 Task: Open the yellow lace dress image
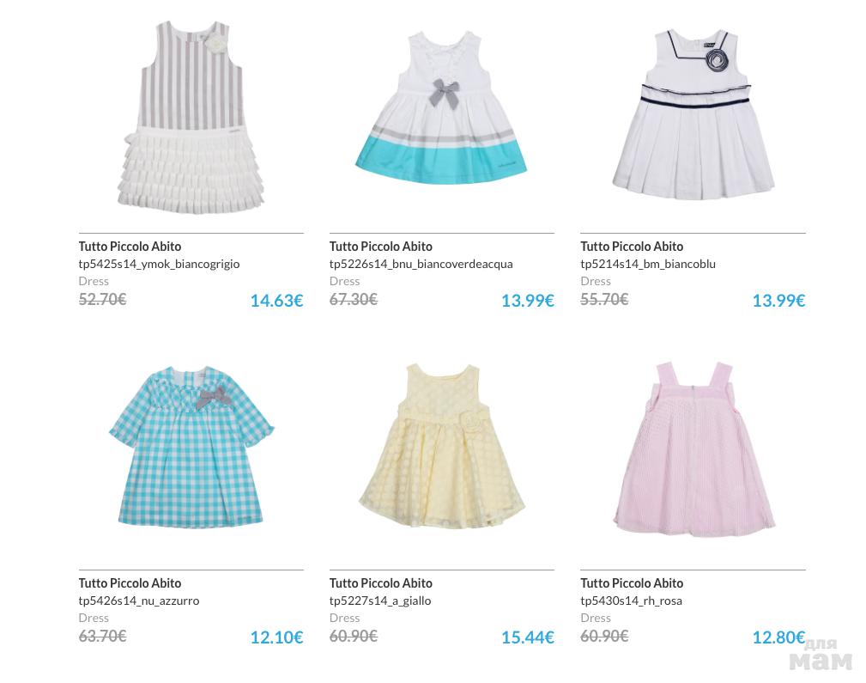click(441, 446)
